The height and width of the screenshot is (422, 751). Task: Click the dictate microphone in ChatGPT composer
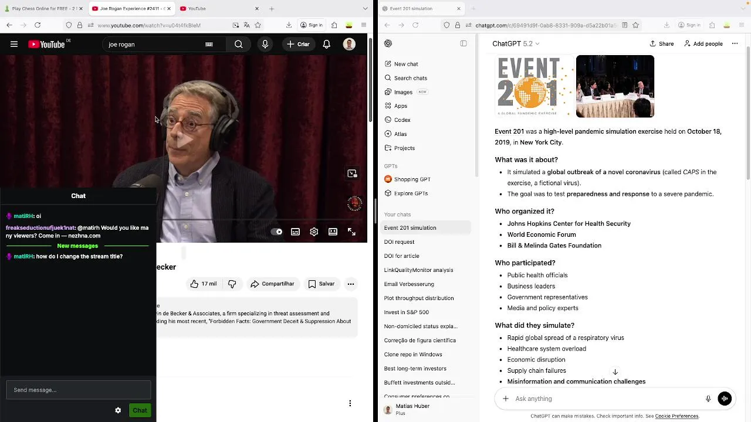[x=708, y=399]
